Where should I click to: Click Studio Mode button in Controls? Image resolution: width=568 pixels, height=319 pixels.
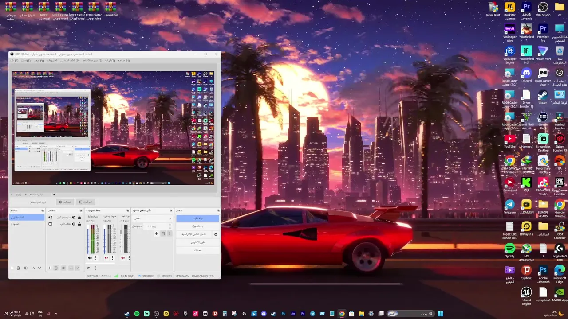[x=198, y=243]
